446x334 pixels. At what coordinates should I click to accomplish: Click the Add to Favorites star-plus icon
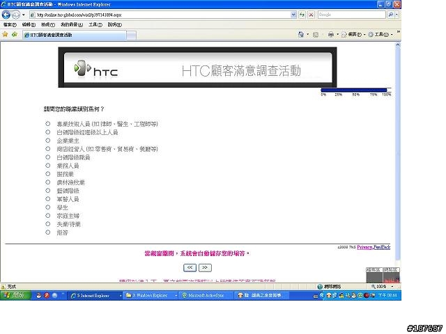pos(15,34)
